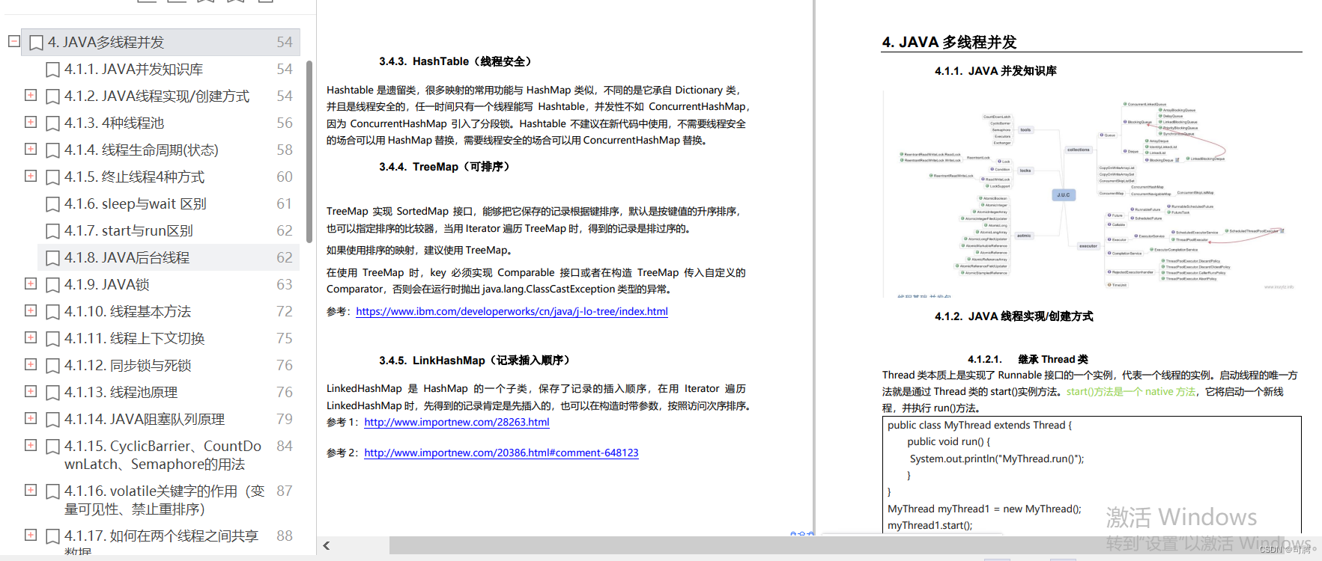Click green text start()方法是一个 native 方法
Screen dimensions: 1322x561
point(1131,391)
